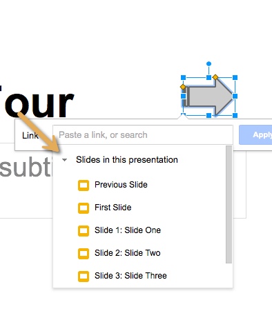Select the gray right arrow shape
This screenshot has width=272, height=331.
pyautogui.click(x=209, y=97)
